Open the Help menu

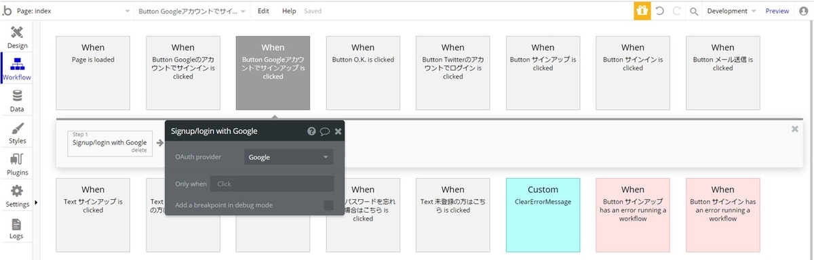(289, 11)
